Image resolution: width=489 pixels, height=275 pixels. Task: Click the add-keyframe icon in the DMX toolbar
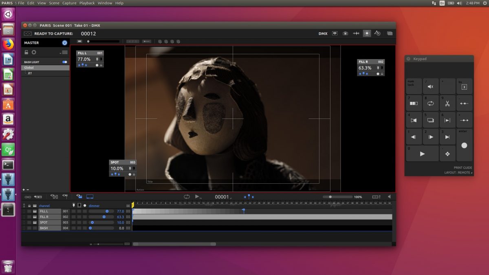pos(38,196)
